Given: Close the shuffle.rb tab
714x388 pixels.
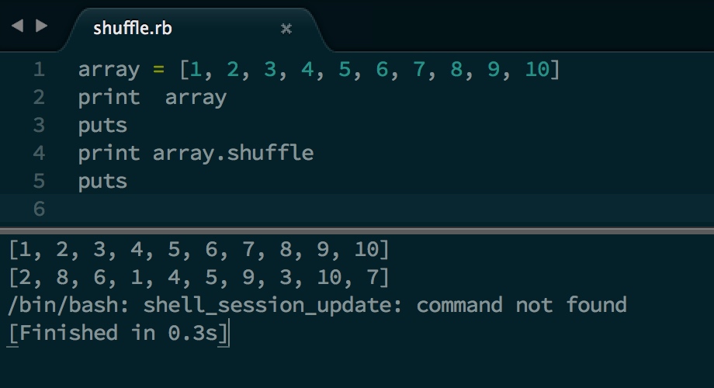Looking at the screenshot, I should click(x=286, y=29).
